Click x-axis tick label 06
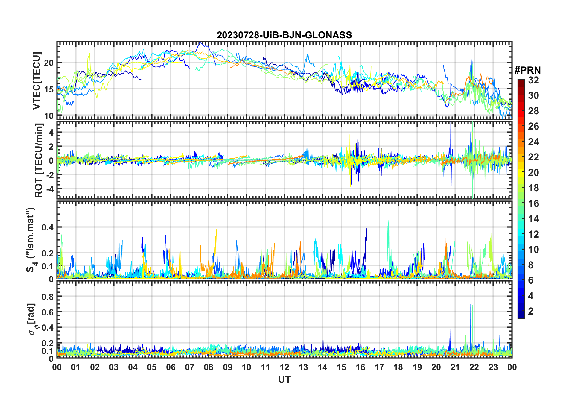The width and height of the screenshot is (569, 398). pos(171,367)
